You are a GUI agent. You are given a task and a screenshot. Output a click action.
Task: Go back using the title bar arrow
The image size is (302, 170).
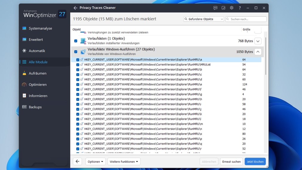pyautogui.click(x=75, y=8)
